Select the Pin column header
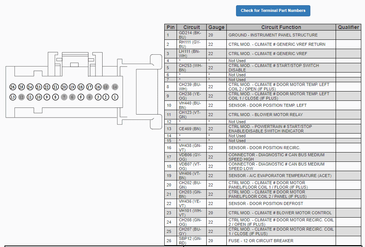The image size is (365, 247). 171,27
